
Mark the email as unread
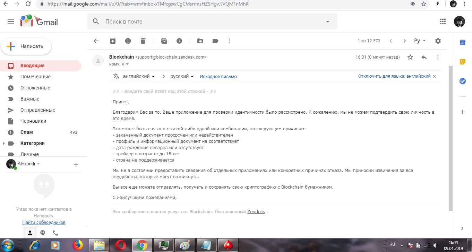click(x=164, y=41)
